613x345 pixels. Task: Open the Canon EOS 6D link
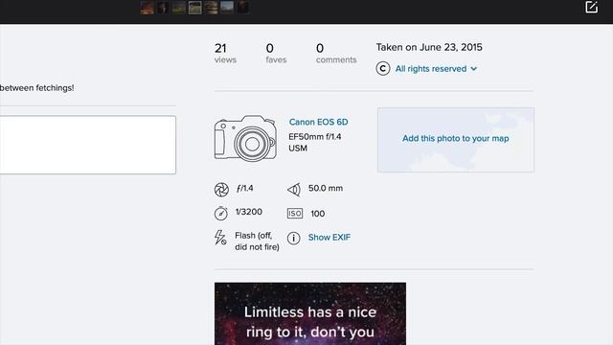[x=318, y=122]
